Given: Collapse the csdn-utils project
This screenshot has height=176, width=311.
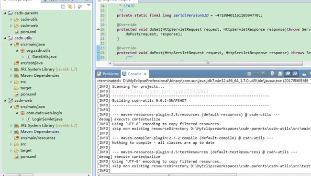Looking at the screenshot, I should (x=5, y=38).
